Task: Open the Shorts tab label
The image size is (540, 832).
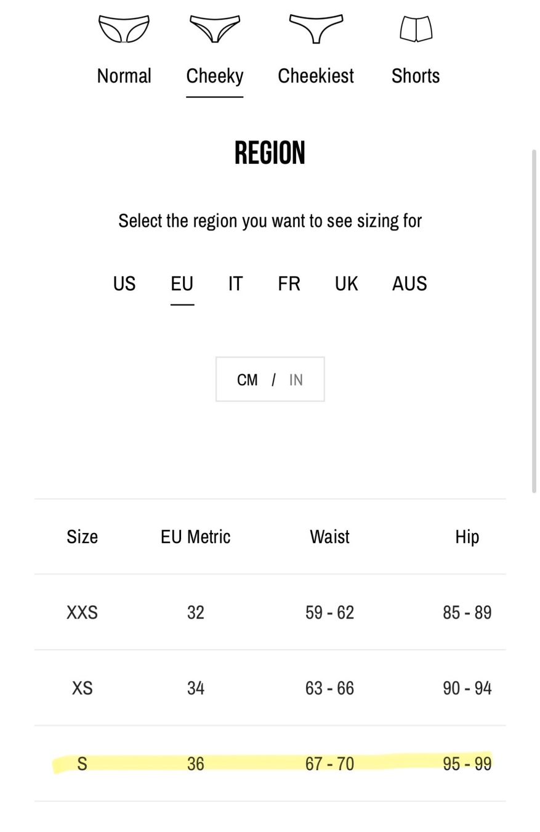Action: [416, 76]
